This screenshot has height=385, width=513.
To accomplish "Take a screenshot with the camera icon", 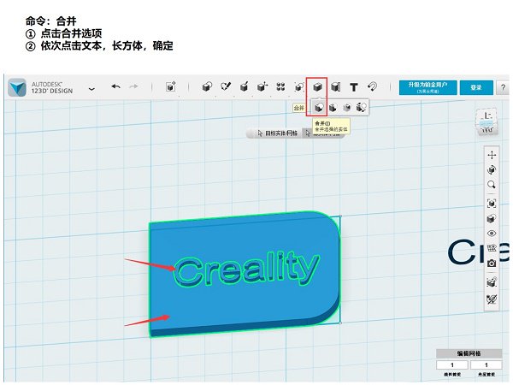I will pyautogui.click(x=492, y=264).
